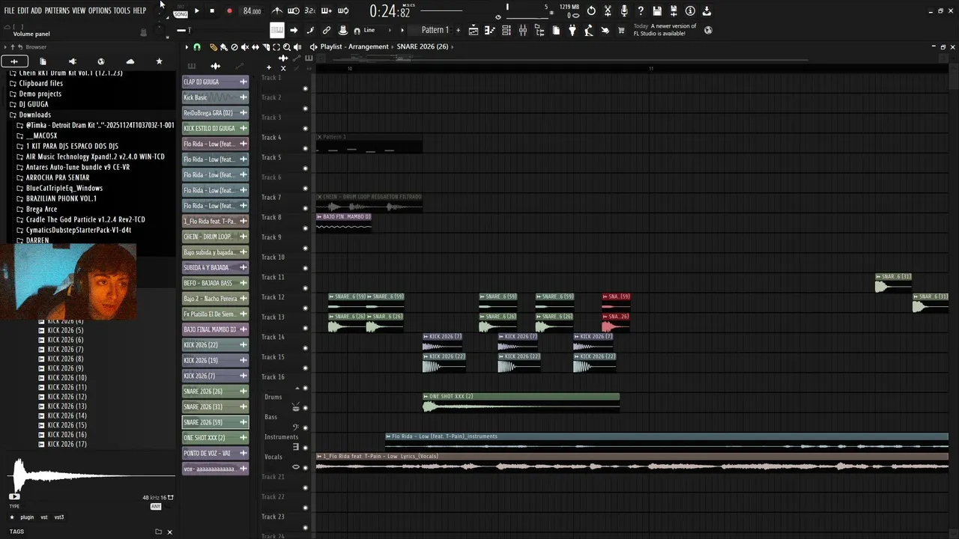The image size is (959, 539).
Task: Open the PATTERNS menu
Action: pos(57,10)
